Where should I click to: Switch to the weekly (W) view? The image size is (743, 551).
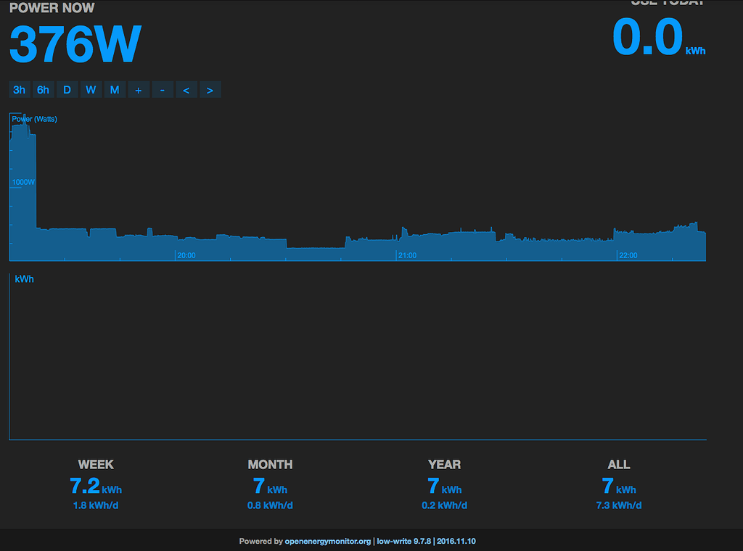pyautogui.click(x=91, y=89)
